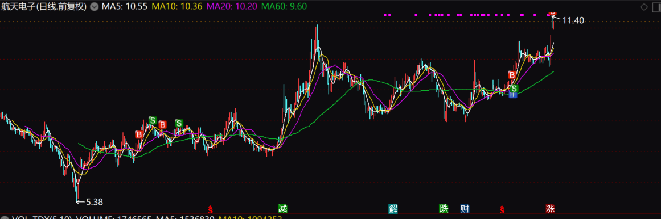
Task: Click the dark red 涨 marker
Action: point(550,208)
